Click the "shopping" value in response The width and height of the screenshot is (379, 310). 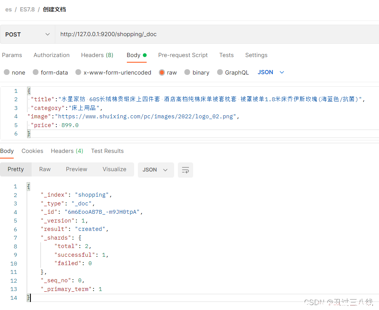[92, 195]
